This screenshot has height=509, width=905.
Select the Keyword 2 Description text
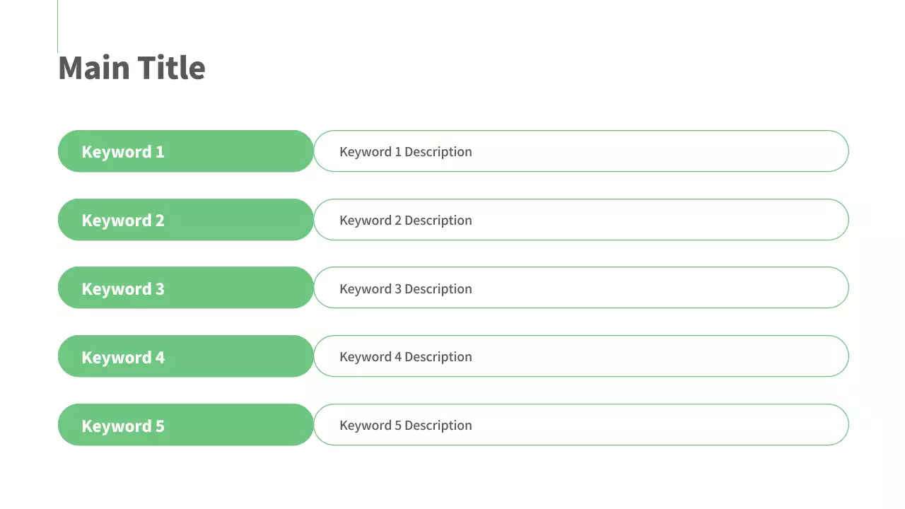tap(405, 221)
